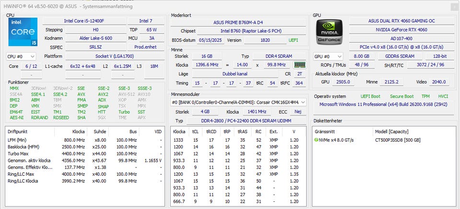The width and height of the screenshot is (460, 209).
Task: Open the GPU #0 selector dropdown
Action: (x=328, y=56)
